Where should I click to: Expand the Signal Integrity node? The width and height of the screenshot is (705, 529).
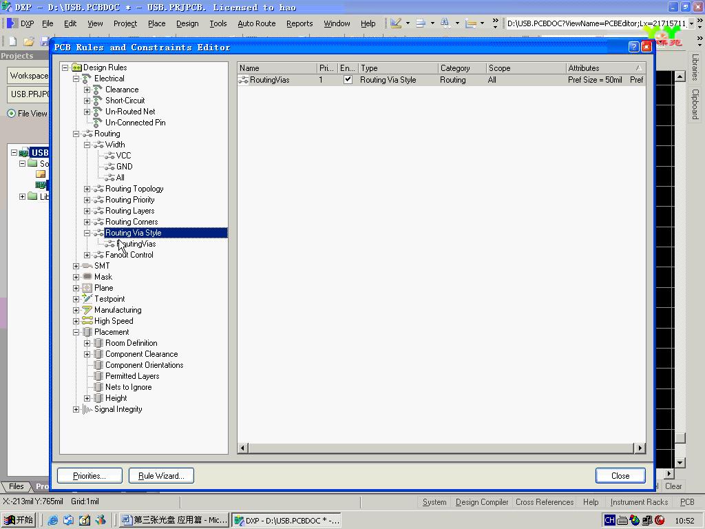point(76,409)
